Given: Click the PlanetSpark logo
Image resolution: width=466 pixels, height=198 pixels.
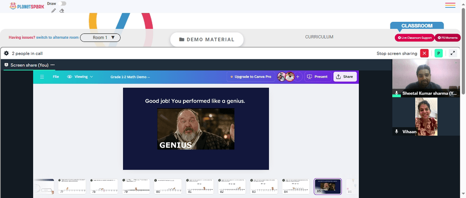Looking at the screenshot, I should [x=27, y=6].
